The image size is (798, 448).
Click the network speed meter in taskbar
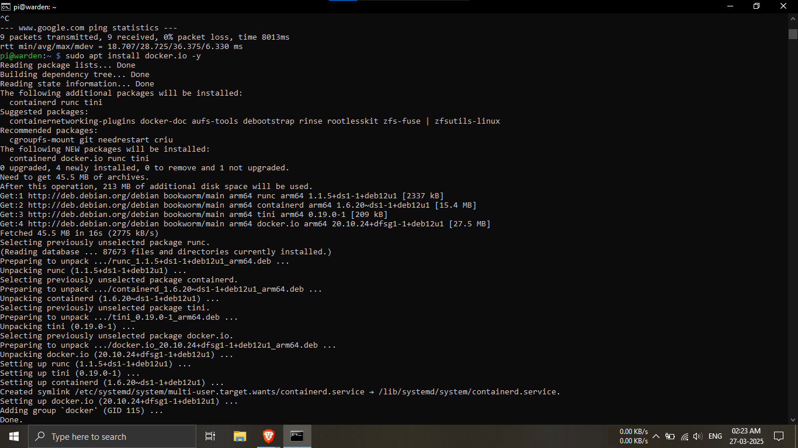633,436
